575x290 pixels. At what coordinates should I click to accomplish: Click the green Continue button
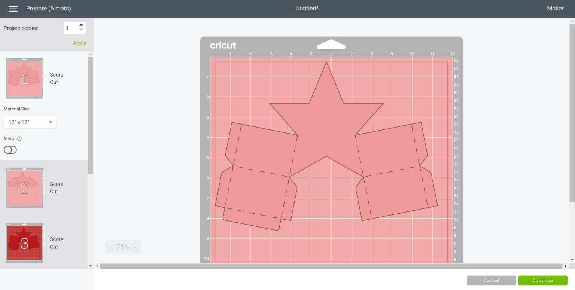tap(542, 280)
